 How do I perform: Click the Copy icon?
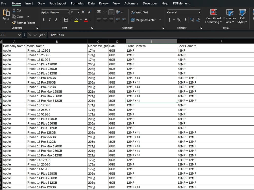pyautogui.click(x=14, y=16)
